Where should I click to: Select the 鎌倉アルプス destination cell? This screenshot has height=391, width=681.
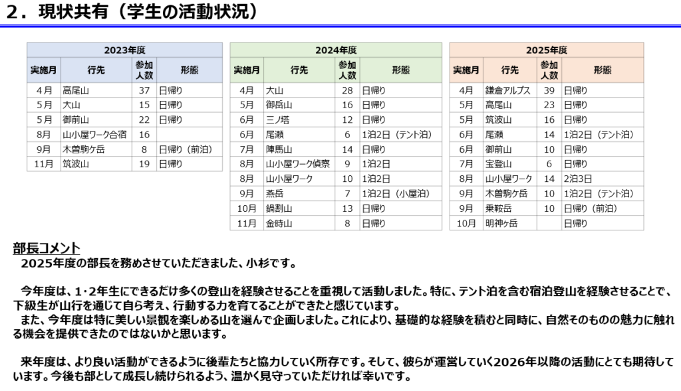tap(508, 90)
